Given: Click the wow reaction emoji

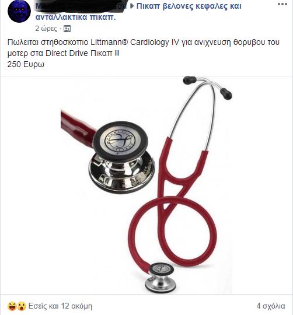Looking at the screenshot, I should coord(22,306).
